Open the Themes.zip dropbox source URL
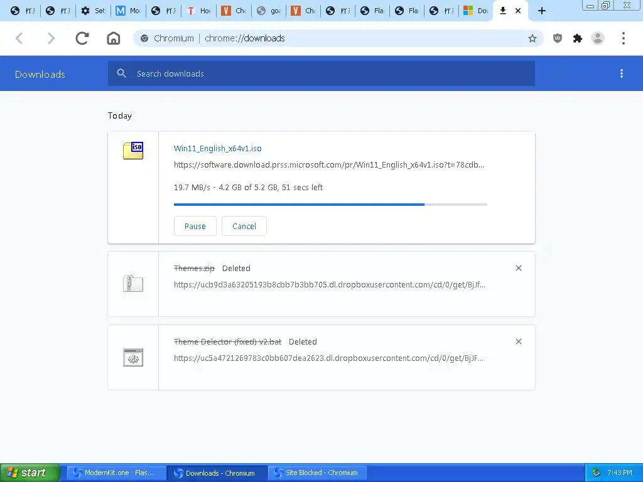Image resolution: width=643 pixels, height=482 pixels. click(329, 284)
